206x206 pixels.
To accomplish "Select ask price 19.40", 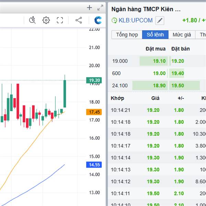I will [178, 73].
